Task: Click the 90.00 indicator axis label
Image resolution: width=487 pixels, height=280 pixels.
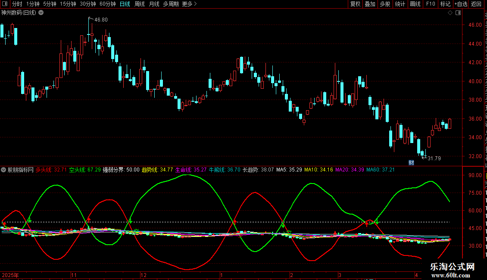Action: click(475, 175)
